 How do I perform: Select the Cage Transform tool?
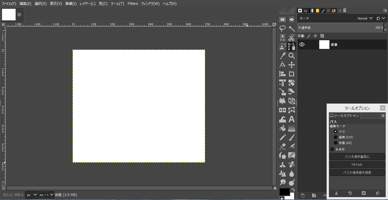(x=292, y=110)
